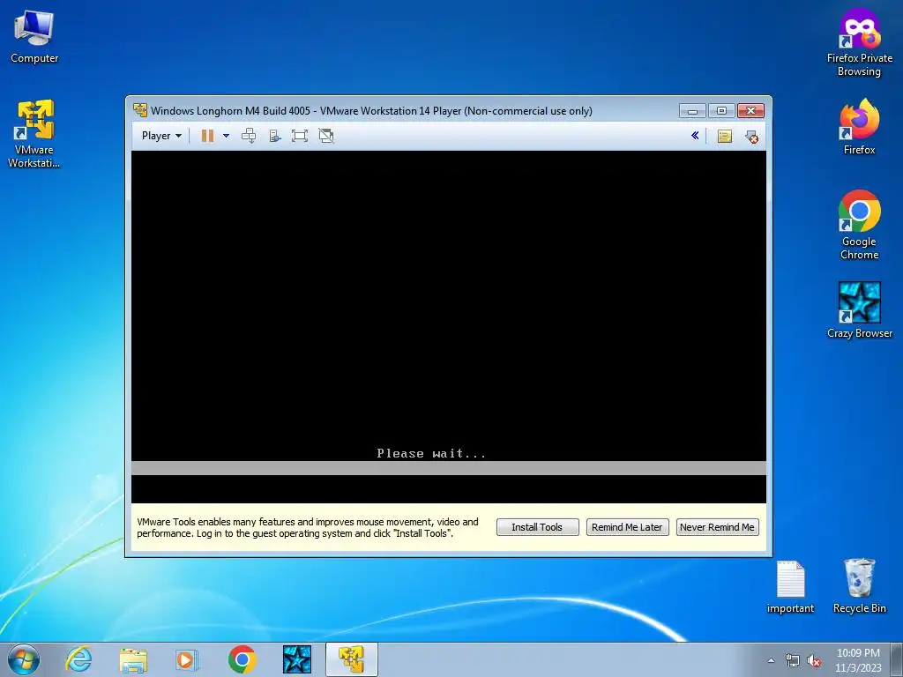Click the Show Desktop strip on the taskbar
The width and height of the screenshot is (903, 677).
897,659
